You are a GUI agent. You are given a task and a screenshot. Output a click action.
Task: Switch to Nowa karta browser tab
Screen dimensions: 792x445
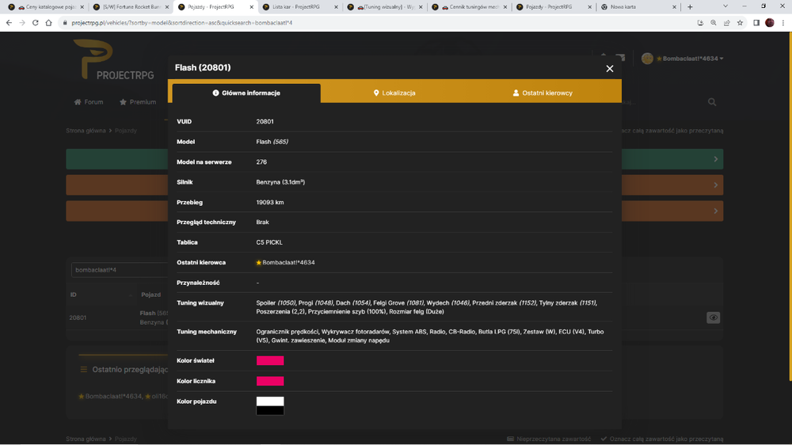coord(638,7)
